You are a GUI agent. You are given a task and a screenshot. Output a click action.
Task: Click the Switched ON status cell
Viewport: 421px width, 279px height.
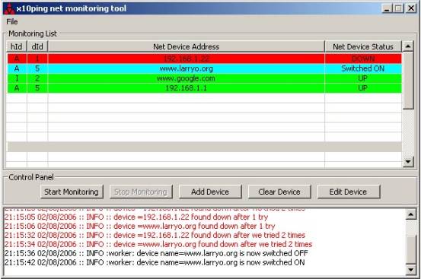(363, 68)
